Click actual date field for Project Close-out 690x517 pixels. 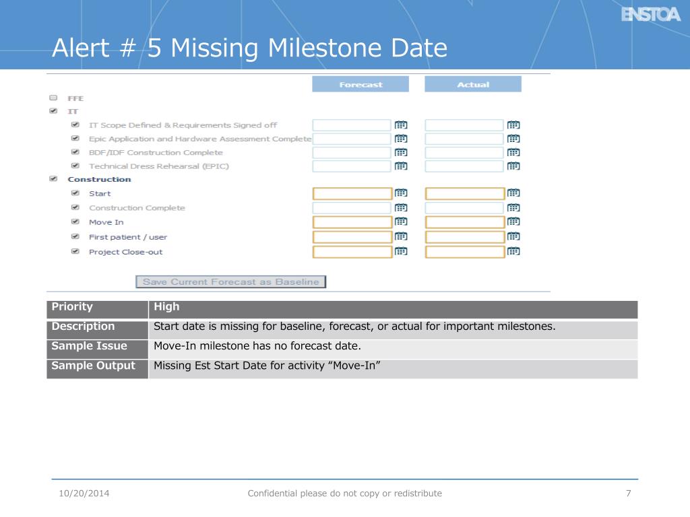[x=465, y=252]
